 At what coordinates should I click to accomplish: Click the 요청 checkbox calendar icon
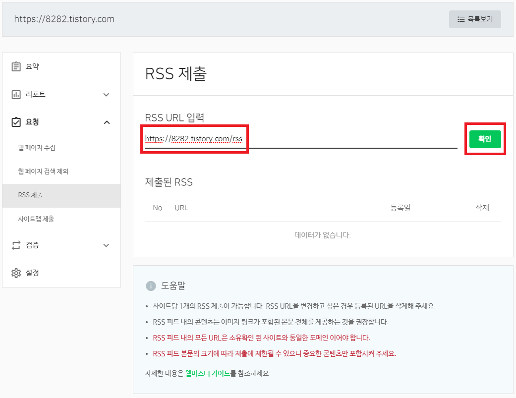pos(16,122)
